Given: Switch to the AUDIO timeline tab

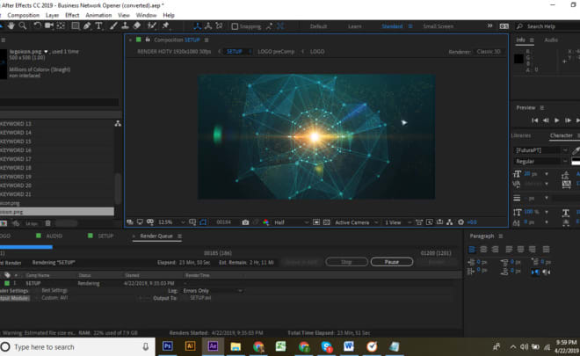Looking at the screenshot, I should pos(54,236).
